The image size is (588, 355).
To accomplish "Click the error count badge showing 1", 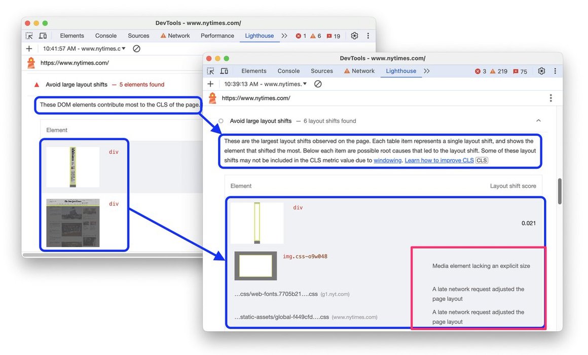I will pyautogui.click(x=301, y=36).
